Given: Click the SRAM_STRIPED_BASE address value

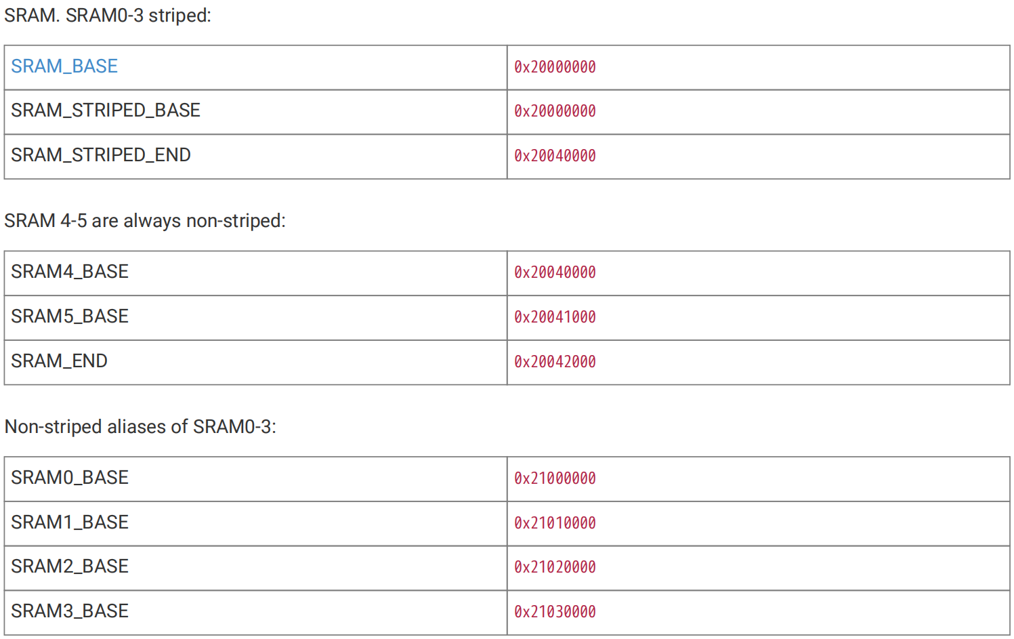Looking at the screenshot, I should coord(555,111).
